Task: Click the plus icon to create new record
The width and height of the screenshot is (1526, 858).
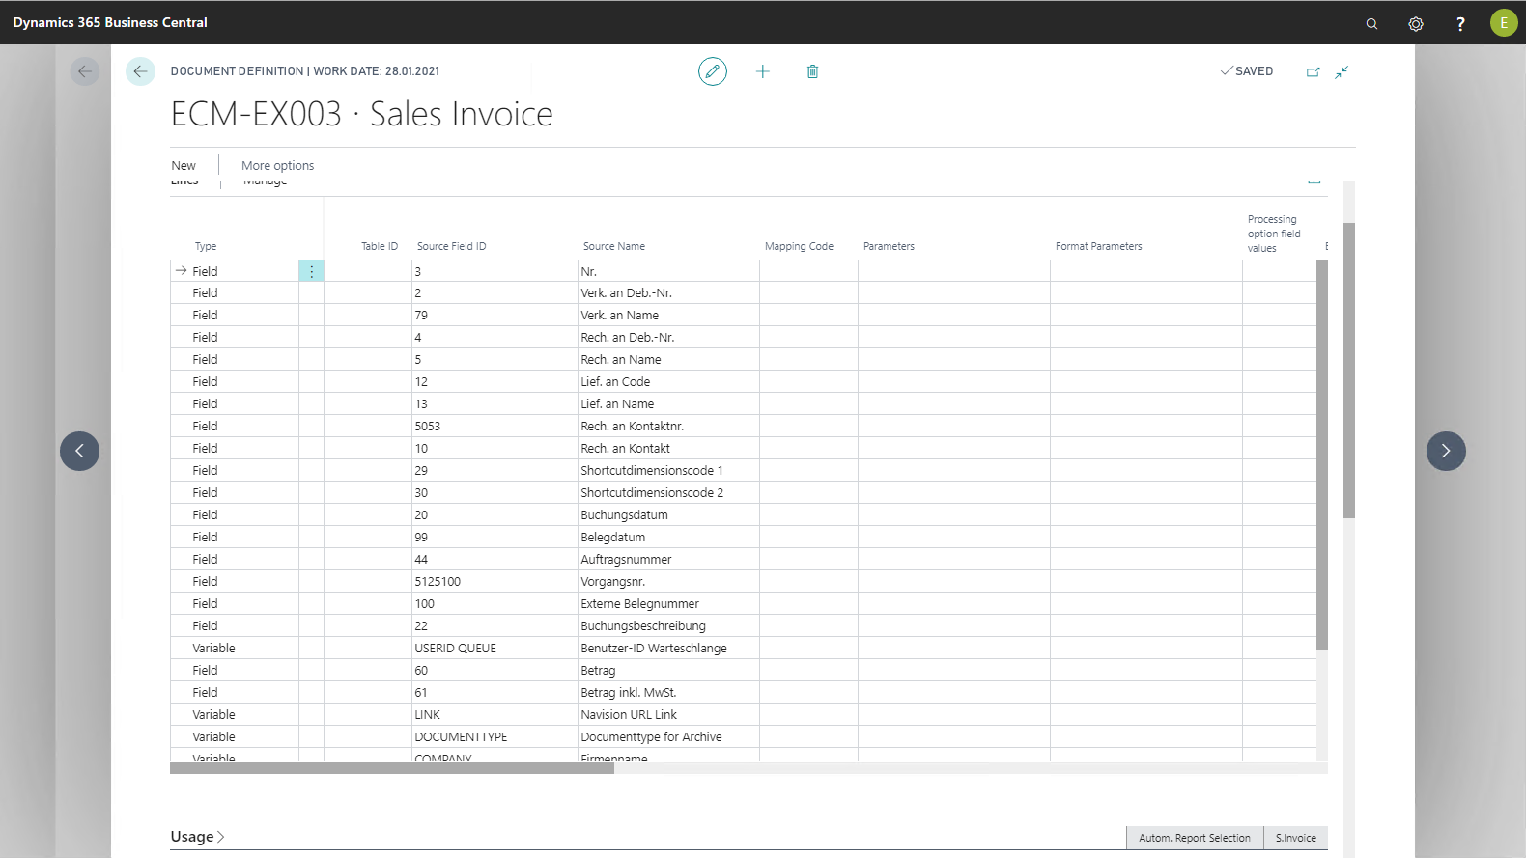Action: point(763,71)
